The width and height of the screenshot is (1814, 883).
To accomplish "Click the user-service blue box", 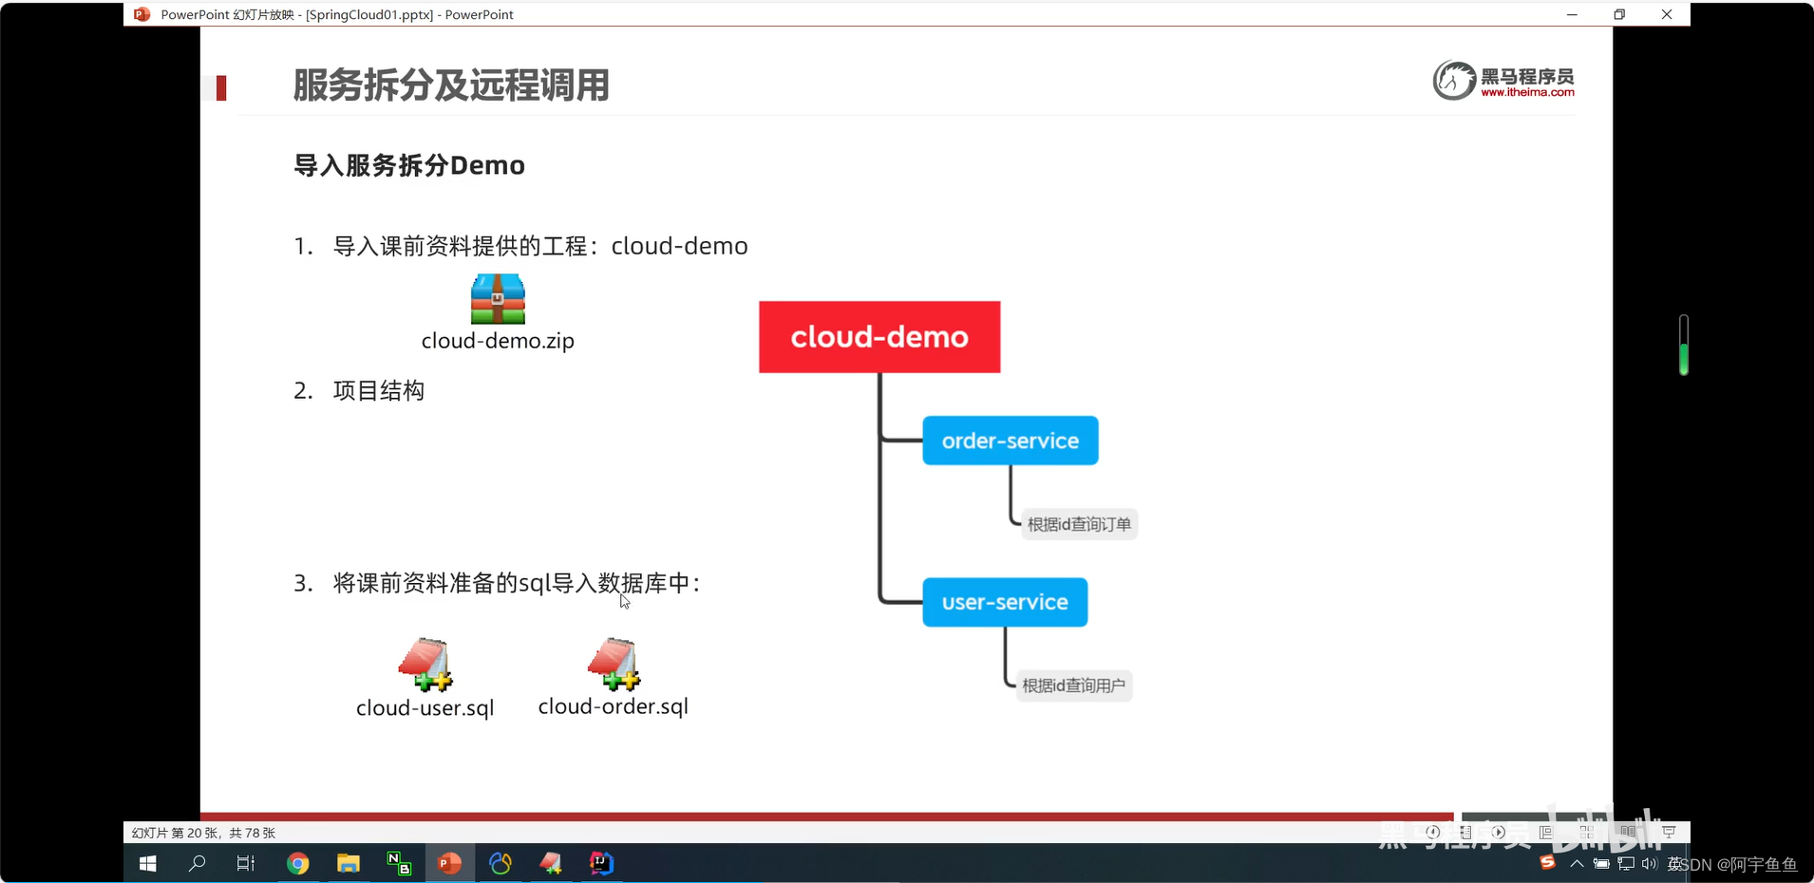I will coord(1005,602).
